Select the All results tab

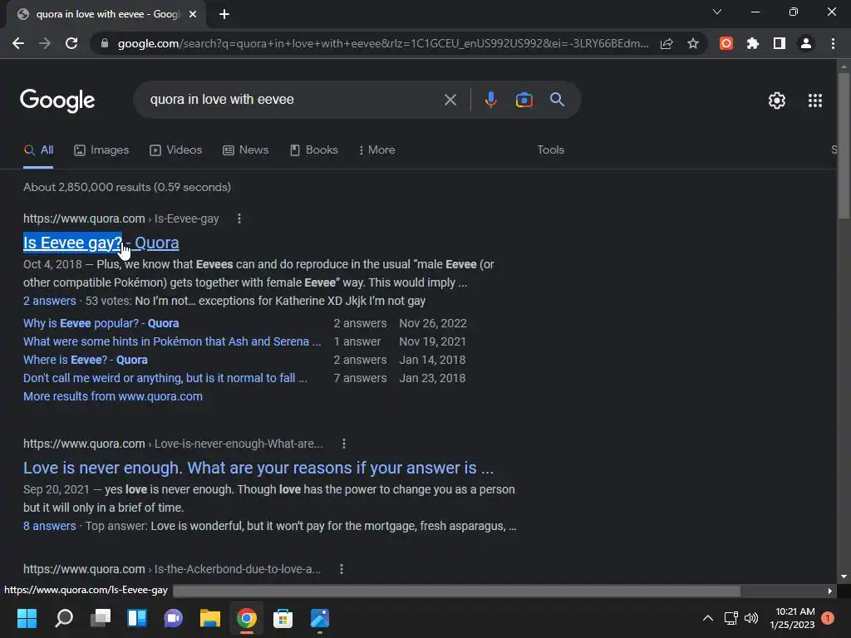tap(38, 150)
